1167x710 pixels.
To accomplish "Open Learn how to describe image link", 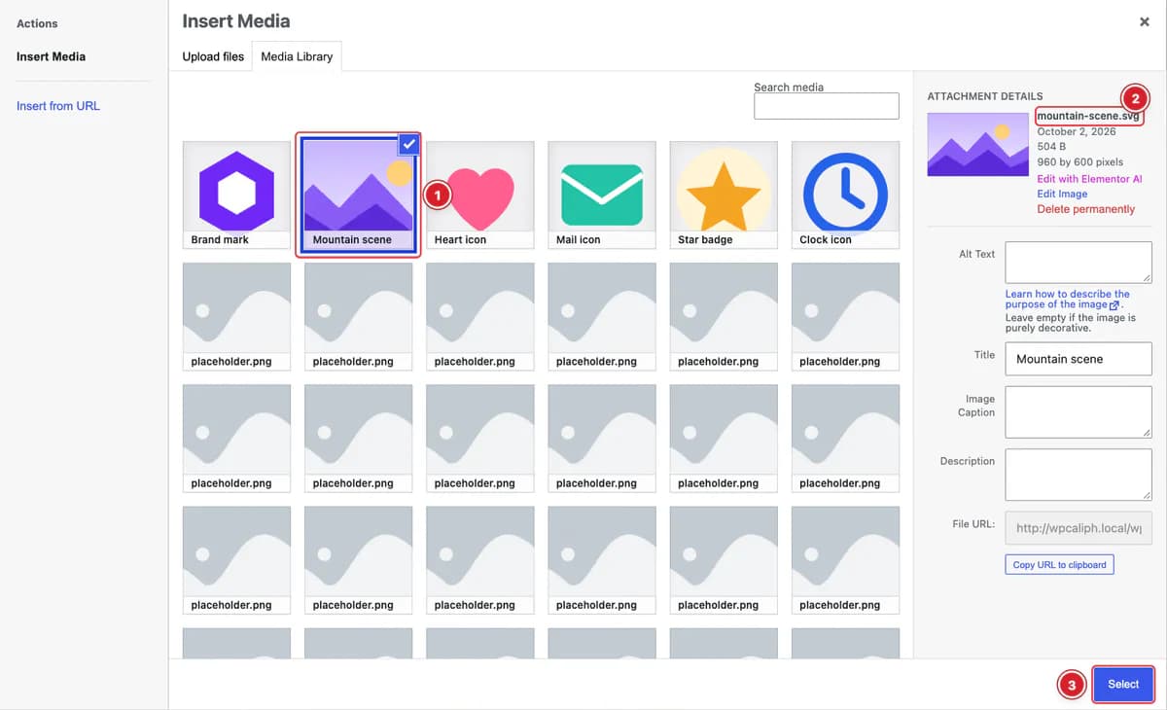I will 1067,299.
